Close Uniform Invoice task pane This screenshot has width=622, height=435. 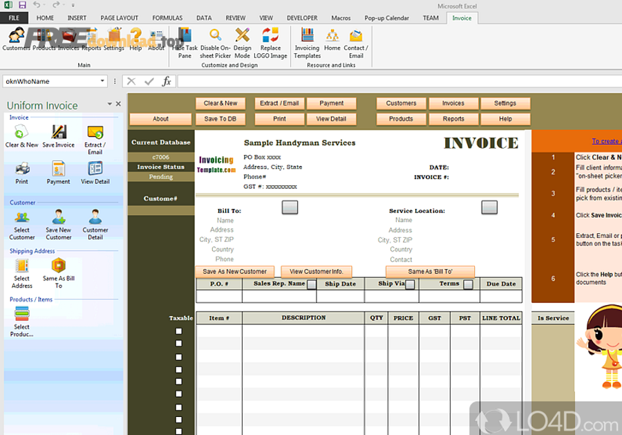point(118,104)
